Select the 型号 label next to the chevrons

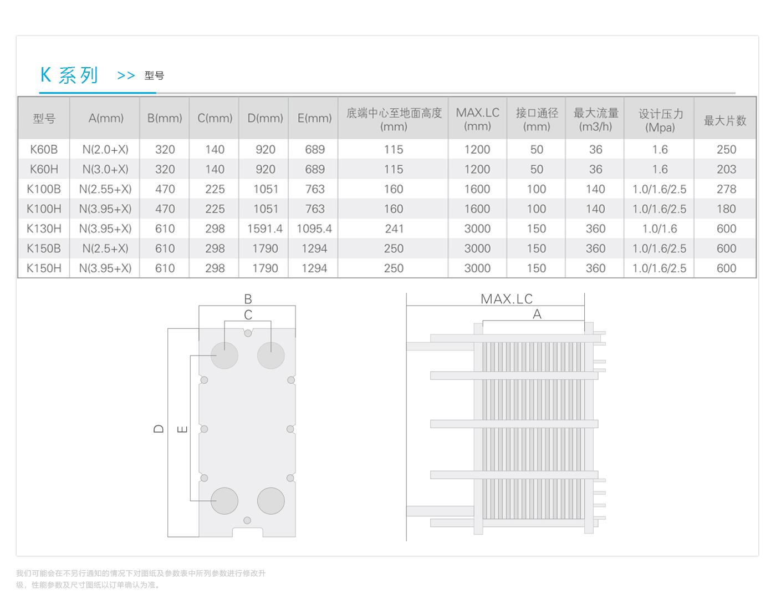tap(154, 75)
